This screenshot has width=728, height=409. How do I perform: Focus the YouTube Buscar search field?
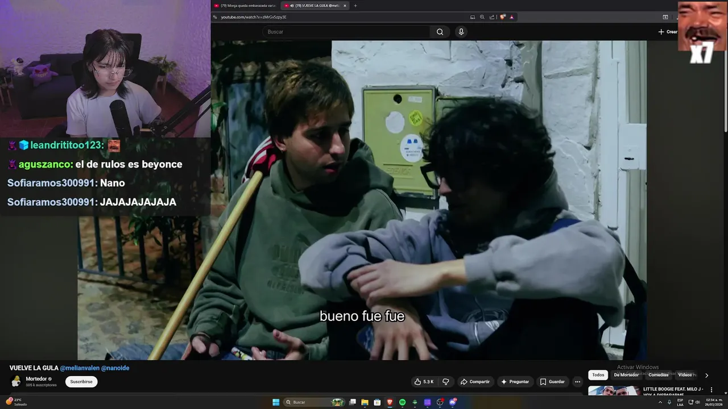347,32
